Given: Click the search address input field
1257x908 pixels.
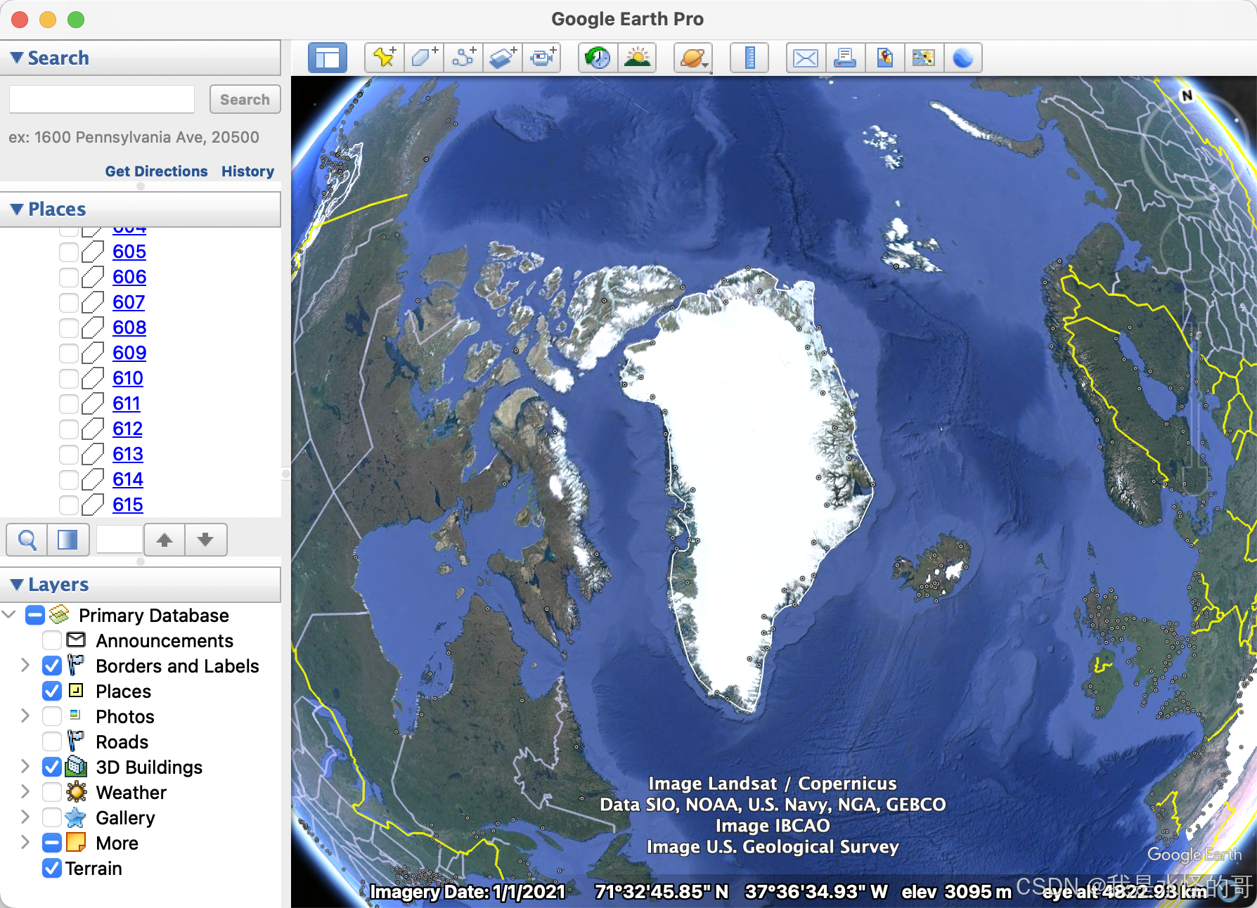Looking at the screenshot, I should tap(102, 99).
